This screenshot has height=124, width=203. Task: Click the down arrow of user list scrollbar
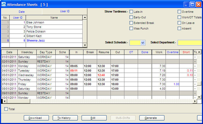(x=85, y=45)
